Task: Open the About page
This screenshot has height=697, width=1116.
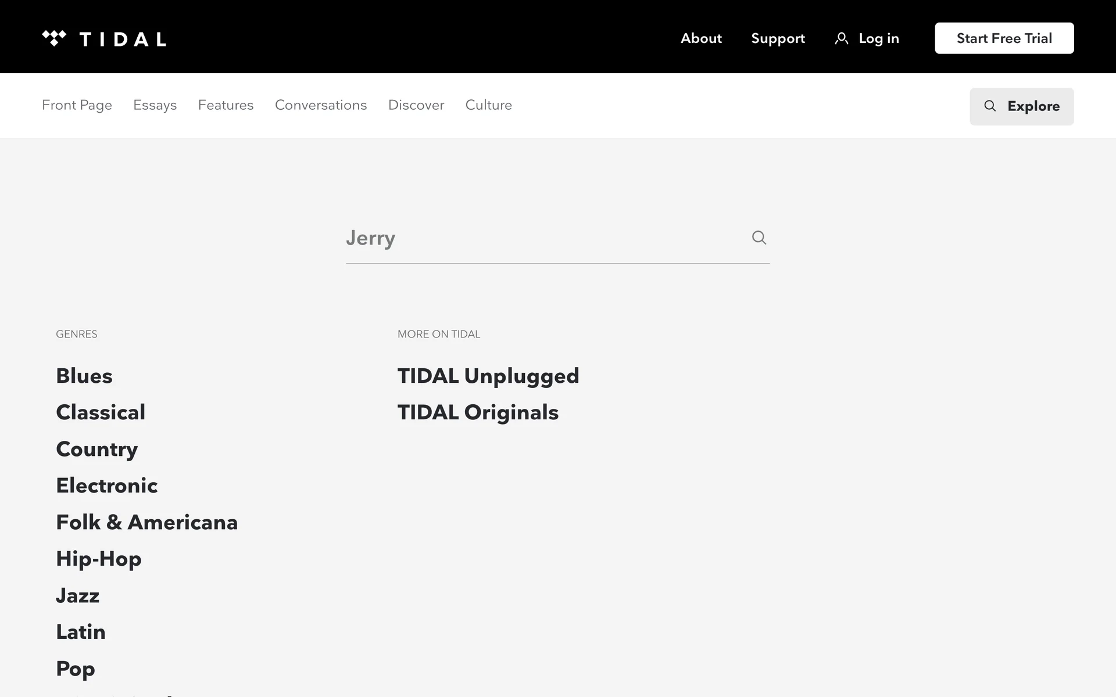Action: point(701,38)
